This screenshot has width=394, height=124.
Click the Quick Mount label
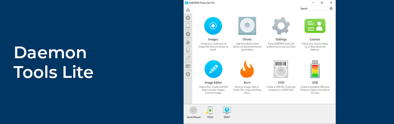[x=194, y=117]
